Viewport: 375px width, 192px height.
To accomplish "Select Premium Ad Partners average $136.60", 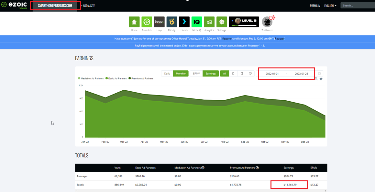I will pos(235,176).
